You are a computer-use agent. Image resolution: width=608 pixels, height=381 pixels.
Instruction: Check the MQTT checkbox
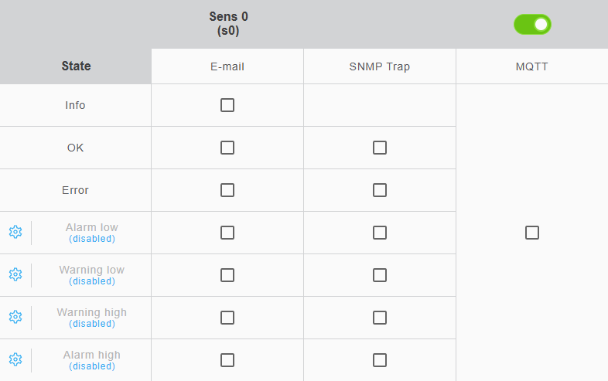point(532,233)
